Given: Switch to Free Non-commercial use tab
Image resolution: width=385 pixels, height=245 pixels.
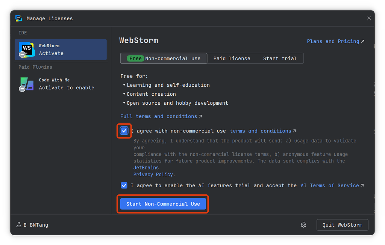Looking at the screenshot, I should click(164, 58).
